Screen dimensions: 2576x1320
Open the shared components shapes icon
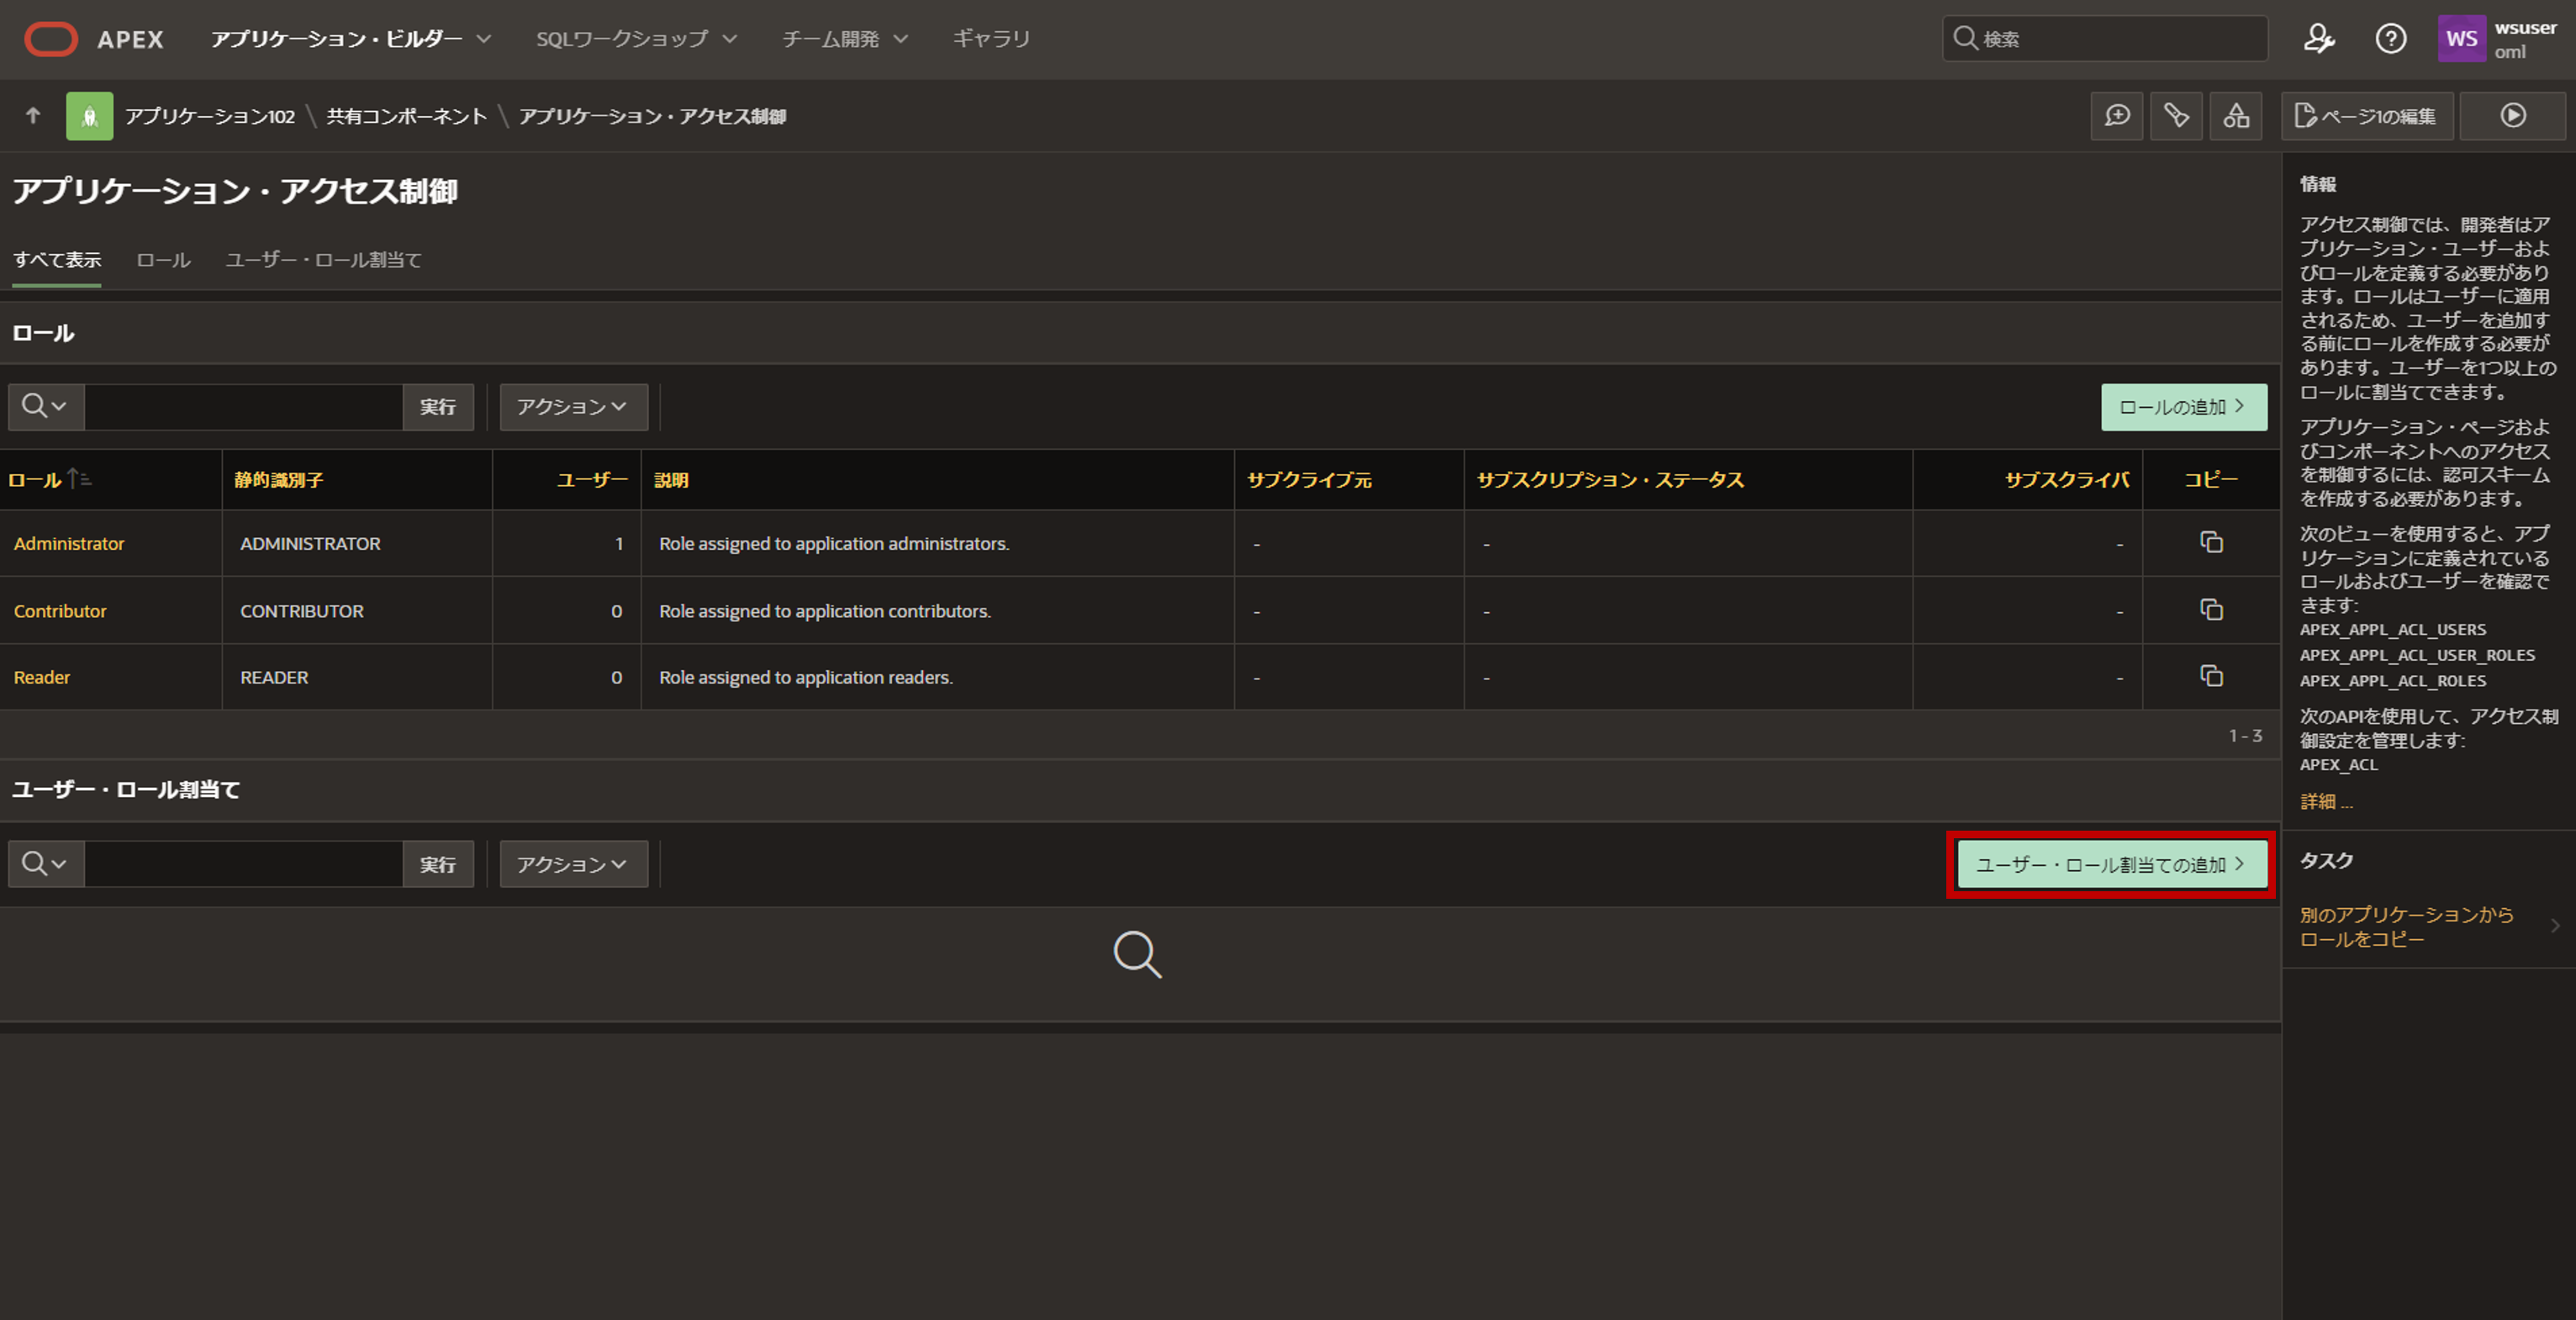click(2236, 116)
